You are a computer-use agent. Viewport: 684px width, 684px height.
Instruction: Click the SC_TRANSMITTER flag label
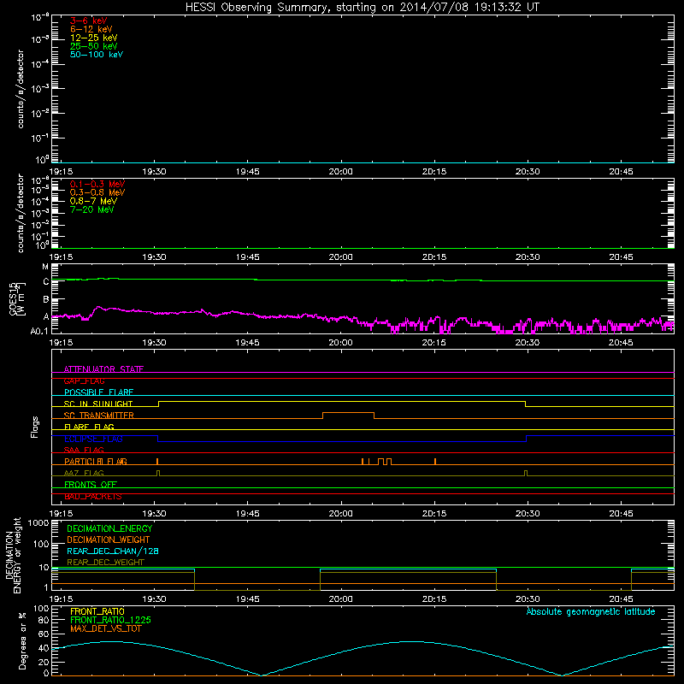click(x=99, y=416)
